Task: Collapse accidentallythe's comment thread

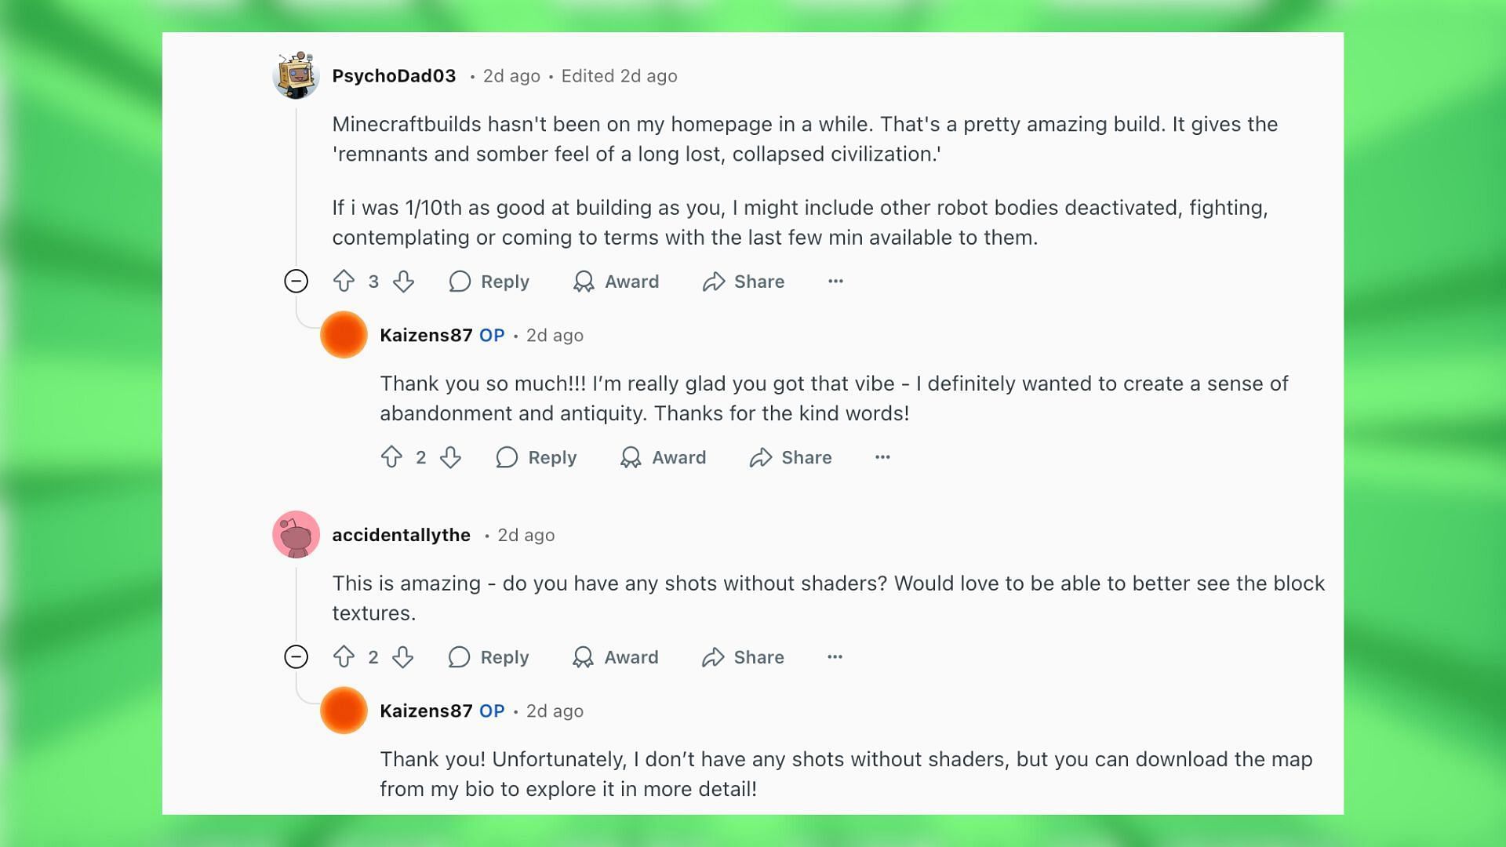Action: [295, 656]
